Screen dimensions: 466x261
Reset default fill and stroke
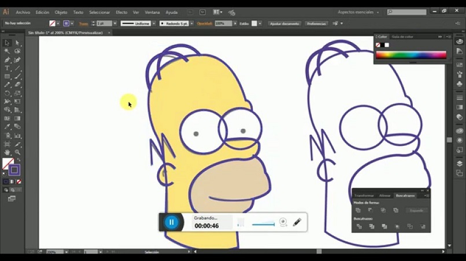[x=4, y=174]
